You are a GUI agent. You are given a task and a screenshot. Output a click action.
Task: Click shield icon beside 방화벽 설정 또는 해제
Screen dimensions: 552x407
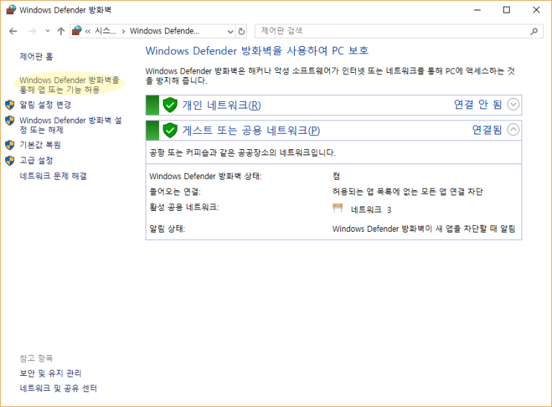pyautogui.click(x=10, y=120)
